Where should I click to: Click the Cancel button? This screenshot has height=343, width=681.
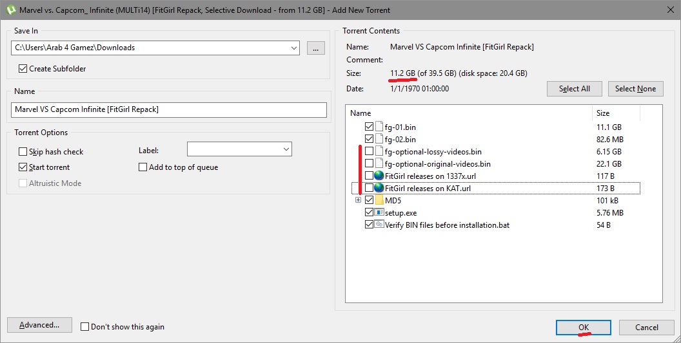(647, 328)
